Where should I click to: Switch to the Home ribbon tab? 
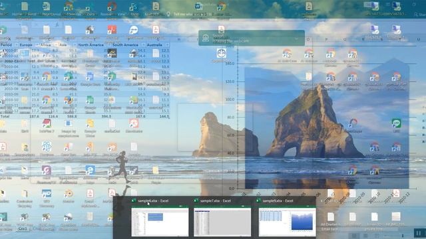coord(17,14)
